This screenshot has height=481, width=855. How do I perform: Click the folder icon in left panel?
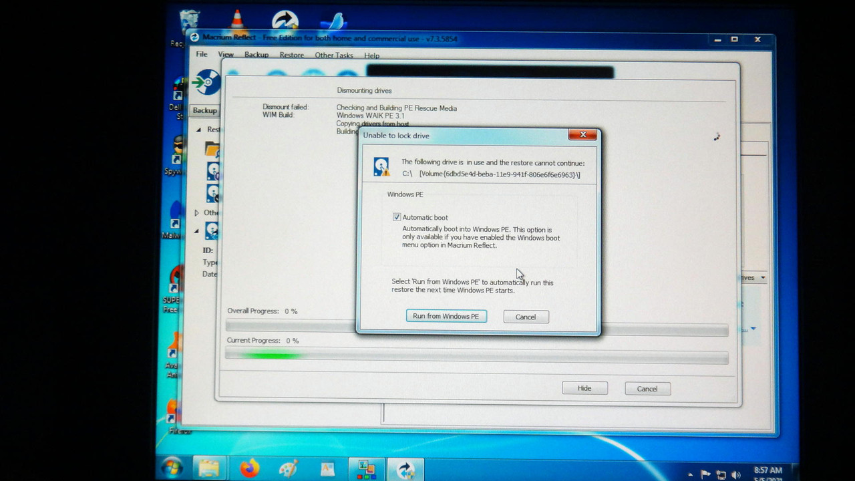212,148
